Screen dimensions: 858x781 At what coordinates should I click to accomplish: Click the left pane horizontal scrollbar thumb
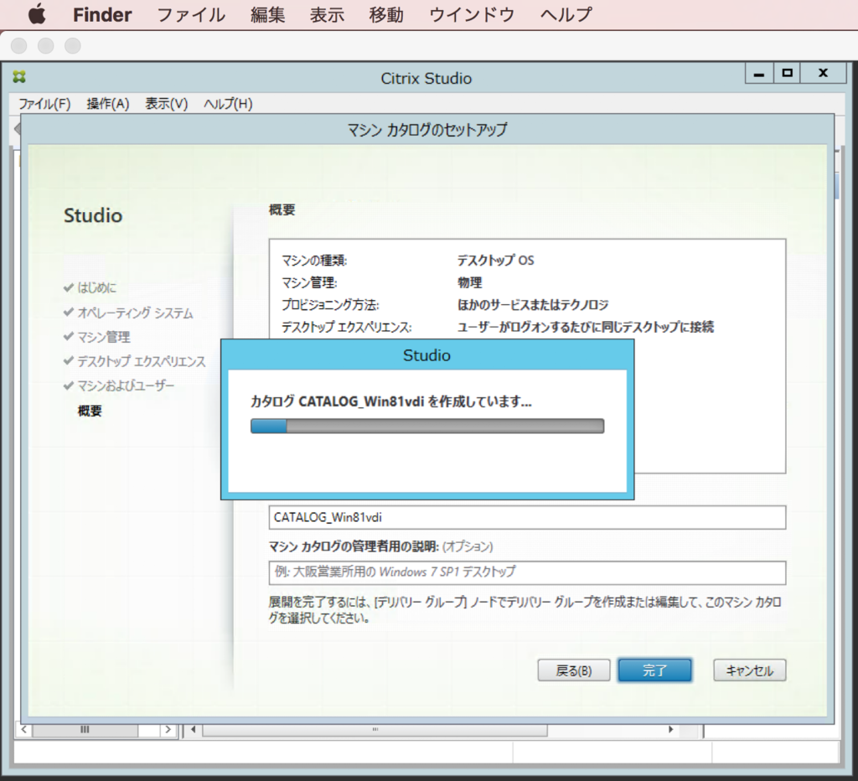tap(85, 730)
